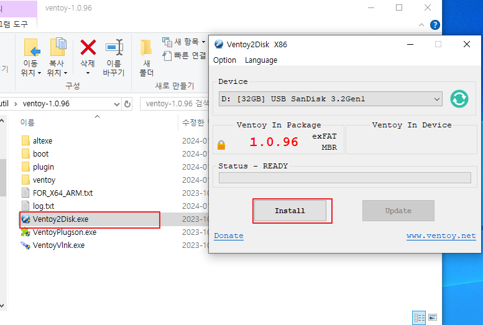Click the ventoy-1.0.96 search box
Image resolution: width=483 pixels, height=325 pixels.
pyautogui.click(x=175, y=104)
